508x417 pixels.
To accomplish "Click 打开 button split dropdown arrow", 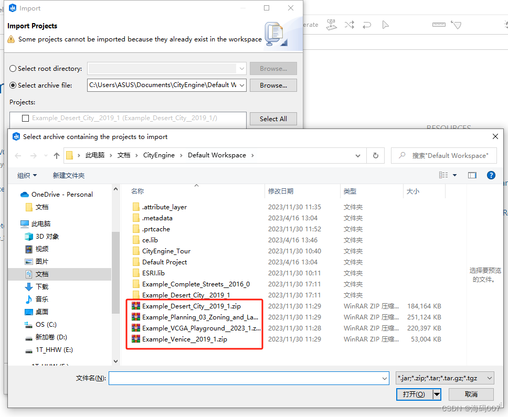I will tap(437, 394).
